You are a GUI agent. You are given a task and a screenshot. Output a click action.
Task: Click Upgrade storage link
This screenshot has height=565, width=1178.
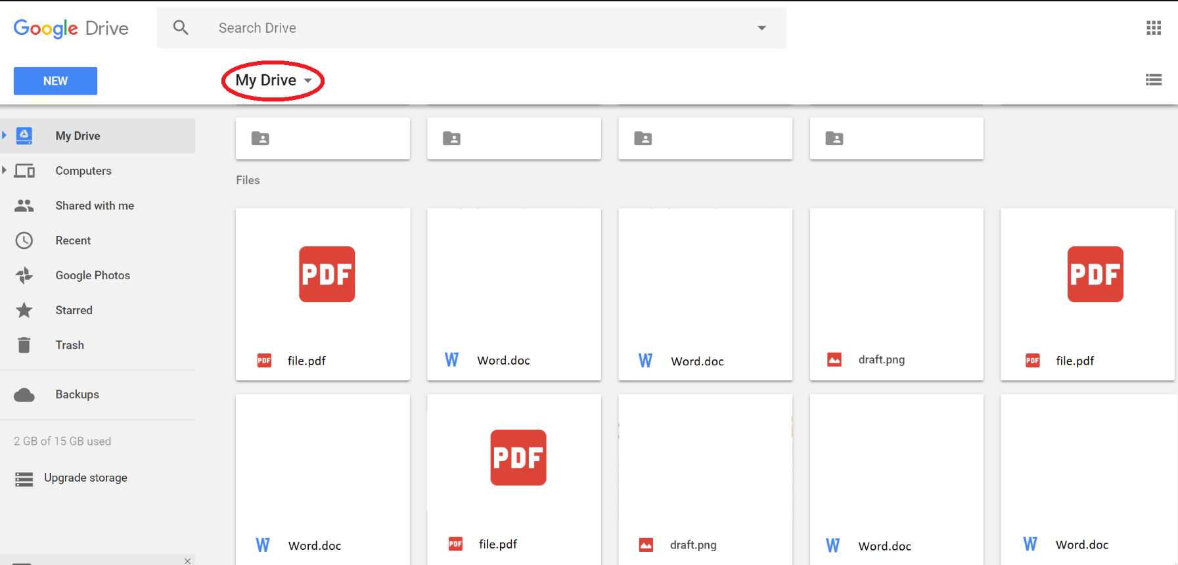[x=85, y=478]
